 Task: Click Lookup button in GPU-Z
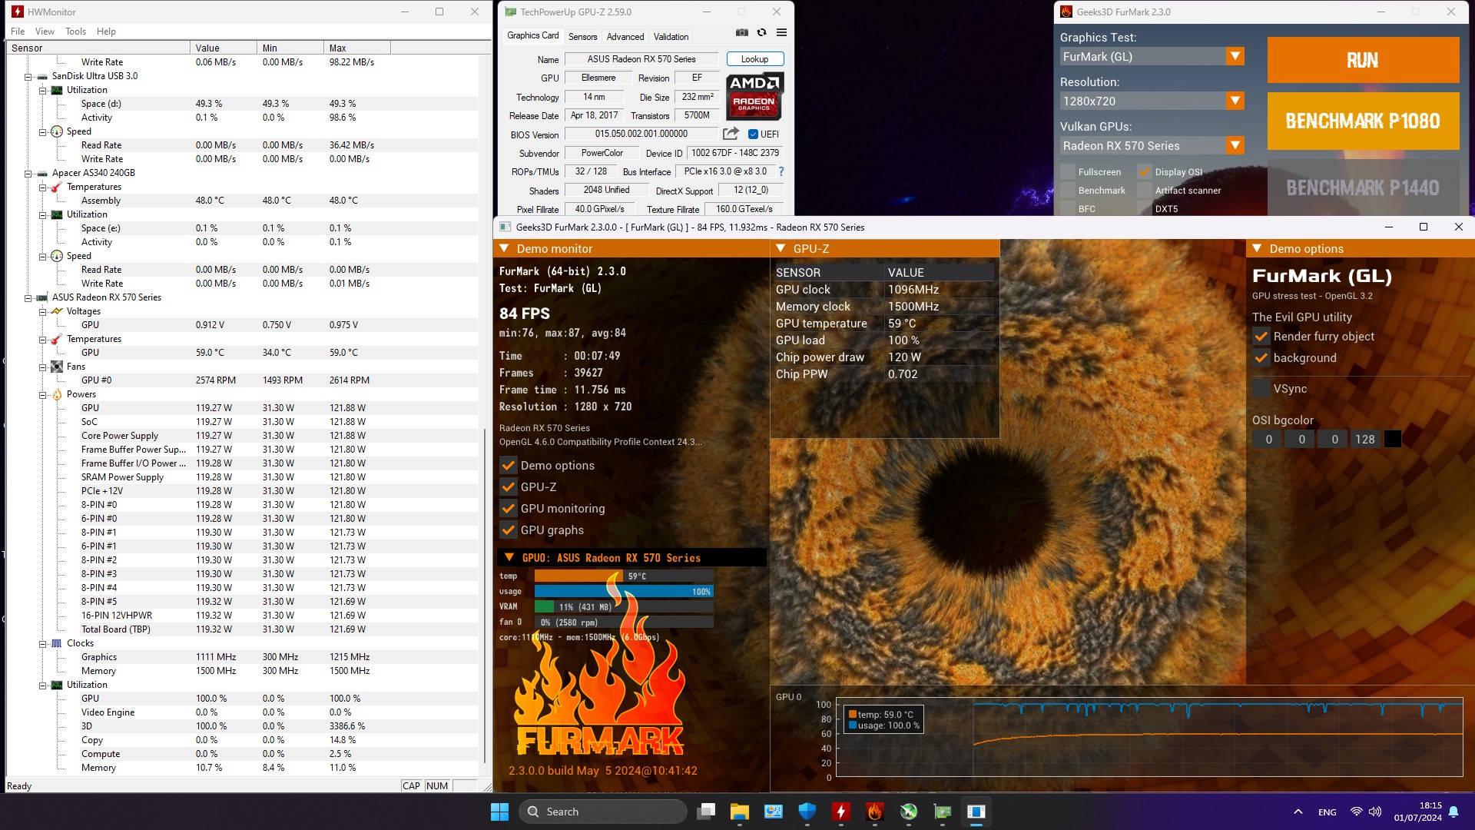(x=754, y=59)
